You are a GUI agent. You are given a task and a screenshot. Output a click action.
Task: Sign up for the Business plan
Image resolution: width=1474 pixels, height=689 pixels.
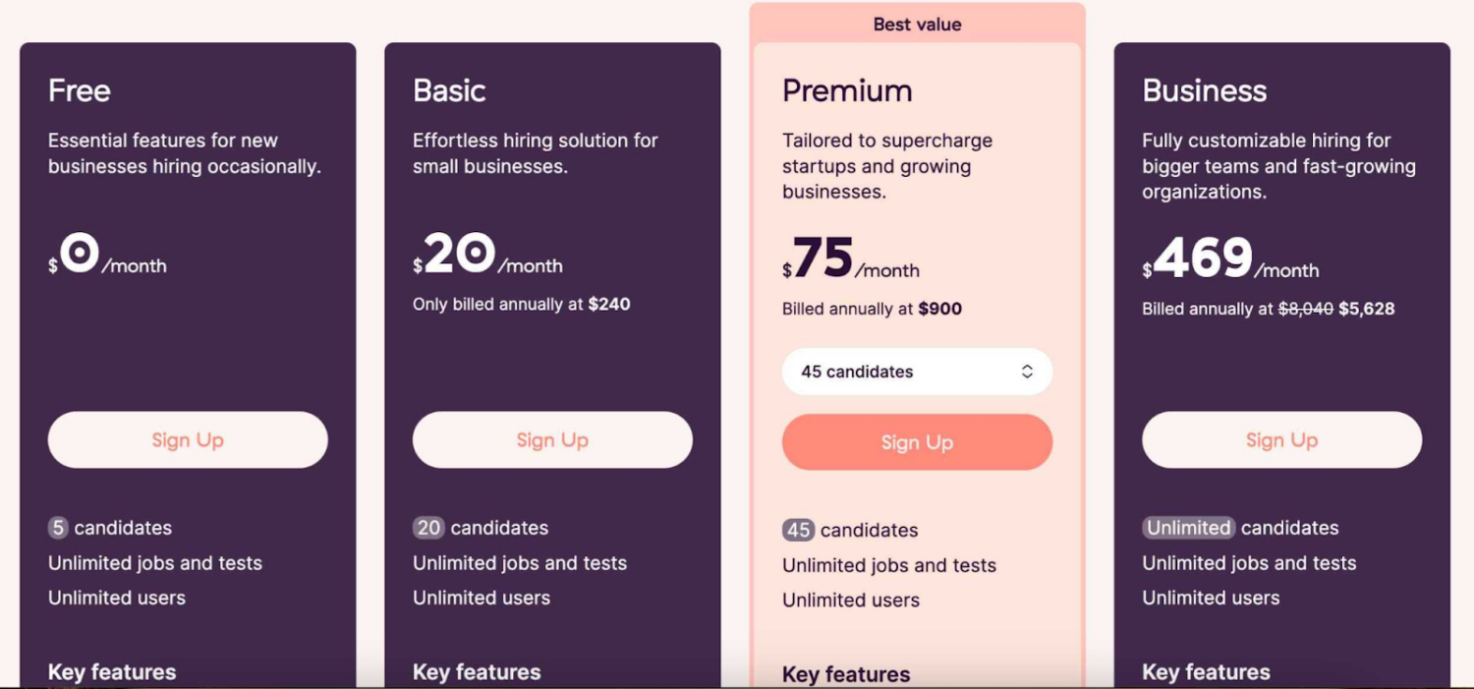(x=1280, y=439)
